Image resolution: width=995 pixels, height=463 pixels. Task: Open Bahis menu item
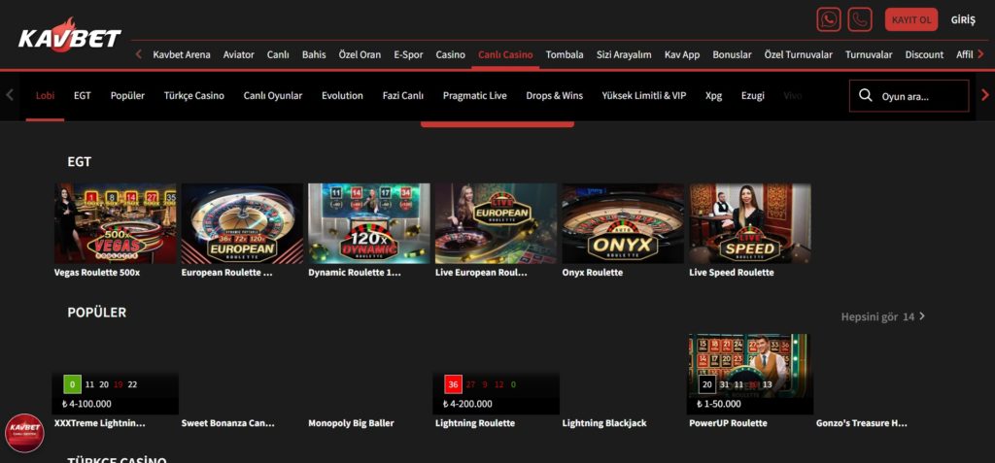[x=314, y=54]
